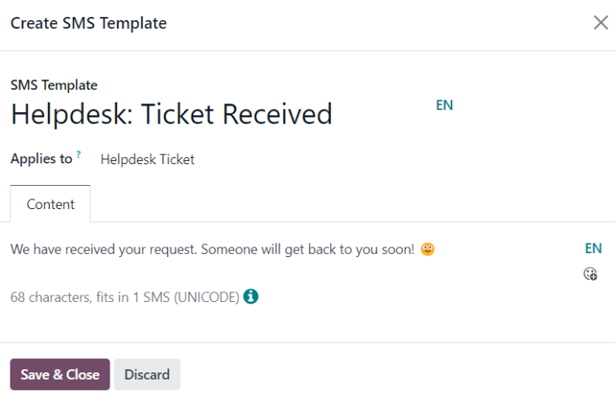Close the Create SMS Template dialog
The image size is (615, 398).
click(x=601, y=22)
